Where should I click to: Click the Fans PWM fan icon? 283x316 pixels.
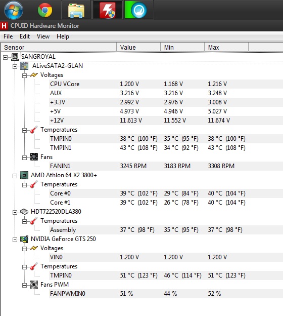tap(34, 285)
